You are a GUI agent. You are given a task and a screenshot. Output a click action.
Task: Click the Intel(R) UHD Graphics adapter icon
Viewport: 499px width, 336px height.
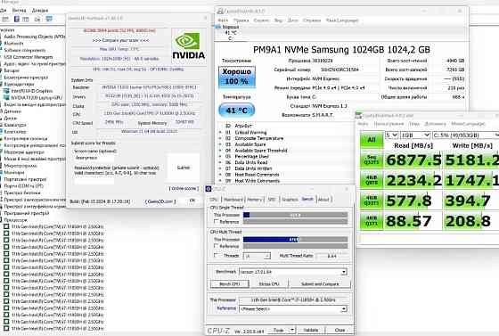coord(6,91)
